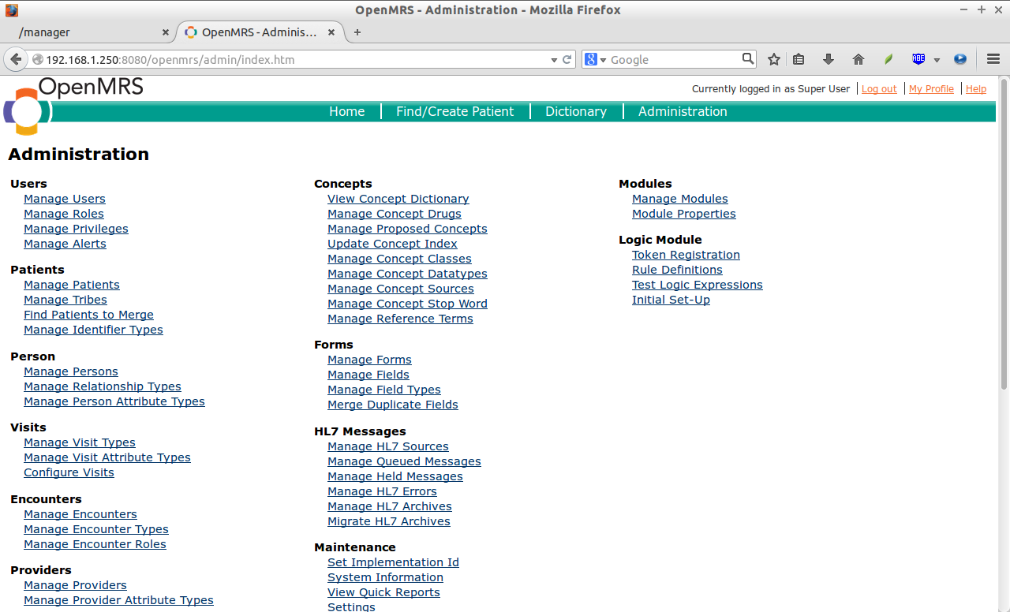Viewport: 1010px width, 612px height.
Task: Click the search magnifier icon
Action: coord(748,58)
